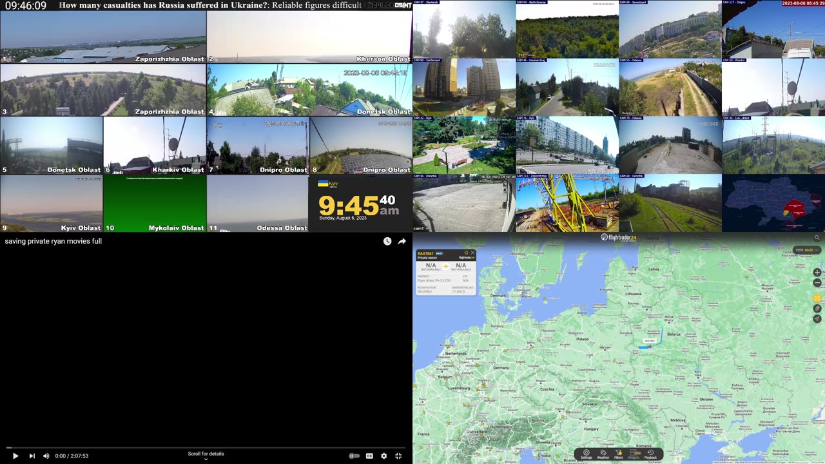
Task: Select camera 8 Dnipro Oblast feed
Action: [361, 146]
